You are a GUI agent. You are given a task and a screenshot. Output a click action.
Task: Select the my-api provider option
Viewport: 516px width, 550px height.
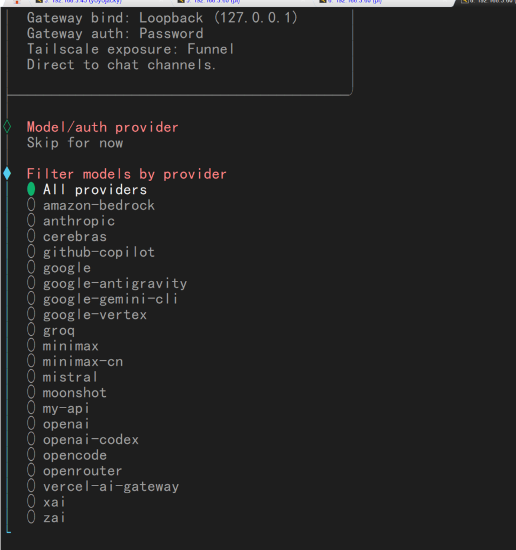coord(58,408)
